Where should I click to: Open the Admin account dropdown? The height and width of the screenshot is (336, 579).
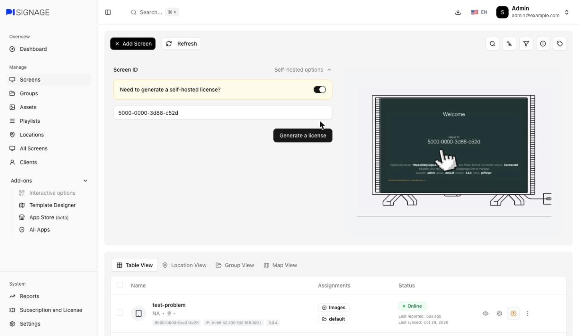click(533, 12)
